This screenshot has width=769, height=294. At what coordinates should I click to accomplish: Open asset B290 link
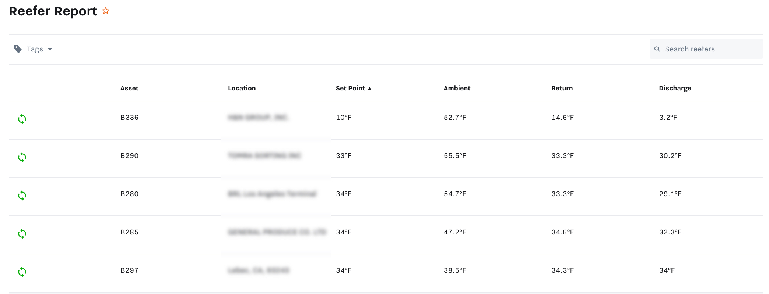click(x=129, y=156)
